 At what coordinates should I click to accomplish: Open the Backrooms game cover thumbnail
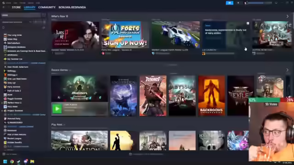point(212,96)
